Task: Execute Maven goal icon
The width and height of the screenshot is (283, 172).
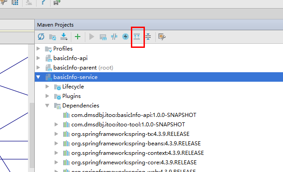Action: point(103,37)
